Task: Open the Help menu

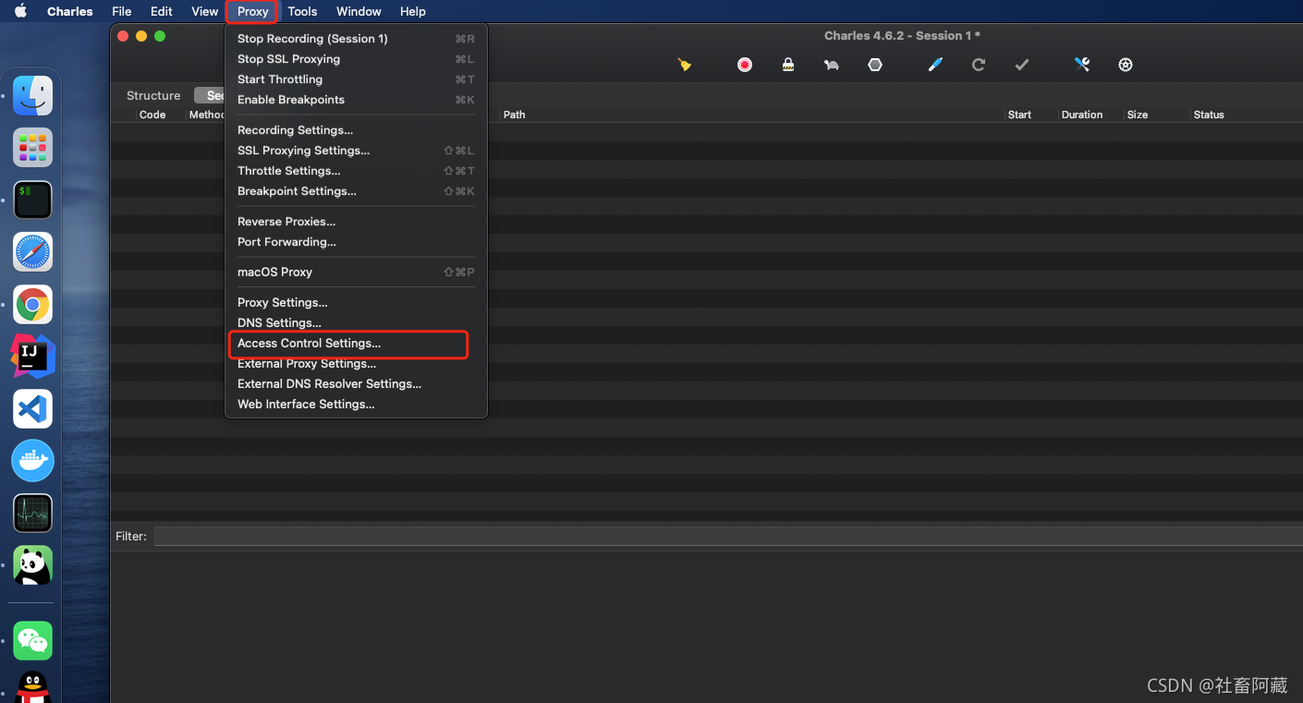Action: click(x=413, y=11)
